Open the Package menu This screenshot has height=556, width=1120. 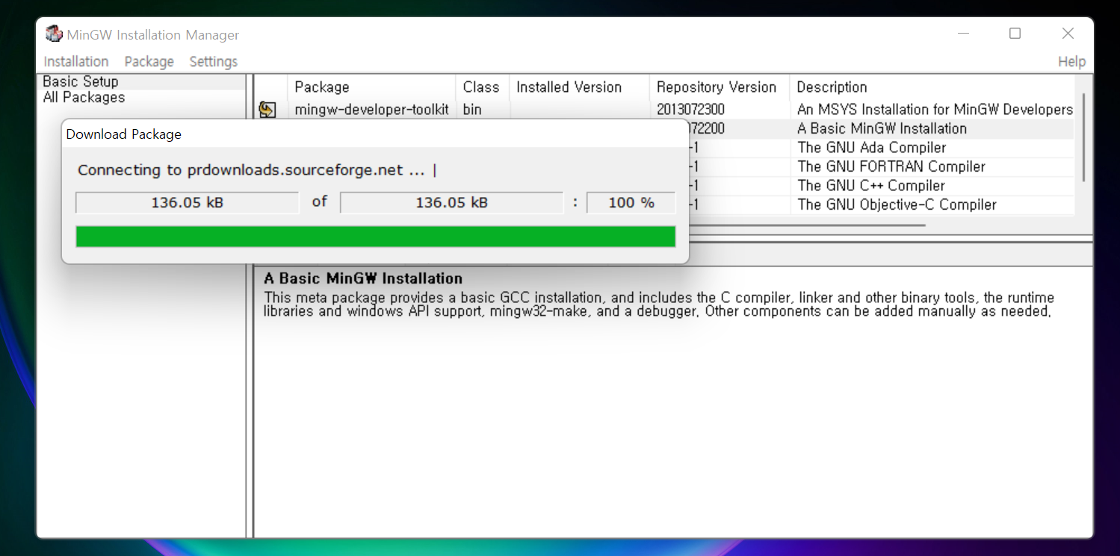[x=149, y=61]
